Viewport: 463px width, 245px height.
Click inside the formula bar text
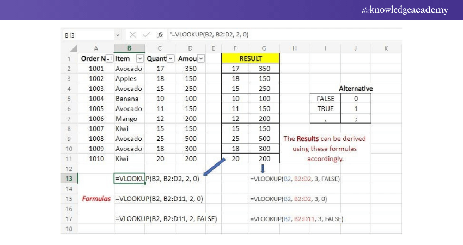[272, 35]
